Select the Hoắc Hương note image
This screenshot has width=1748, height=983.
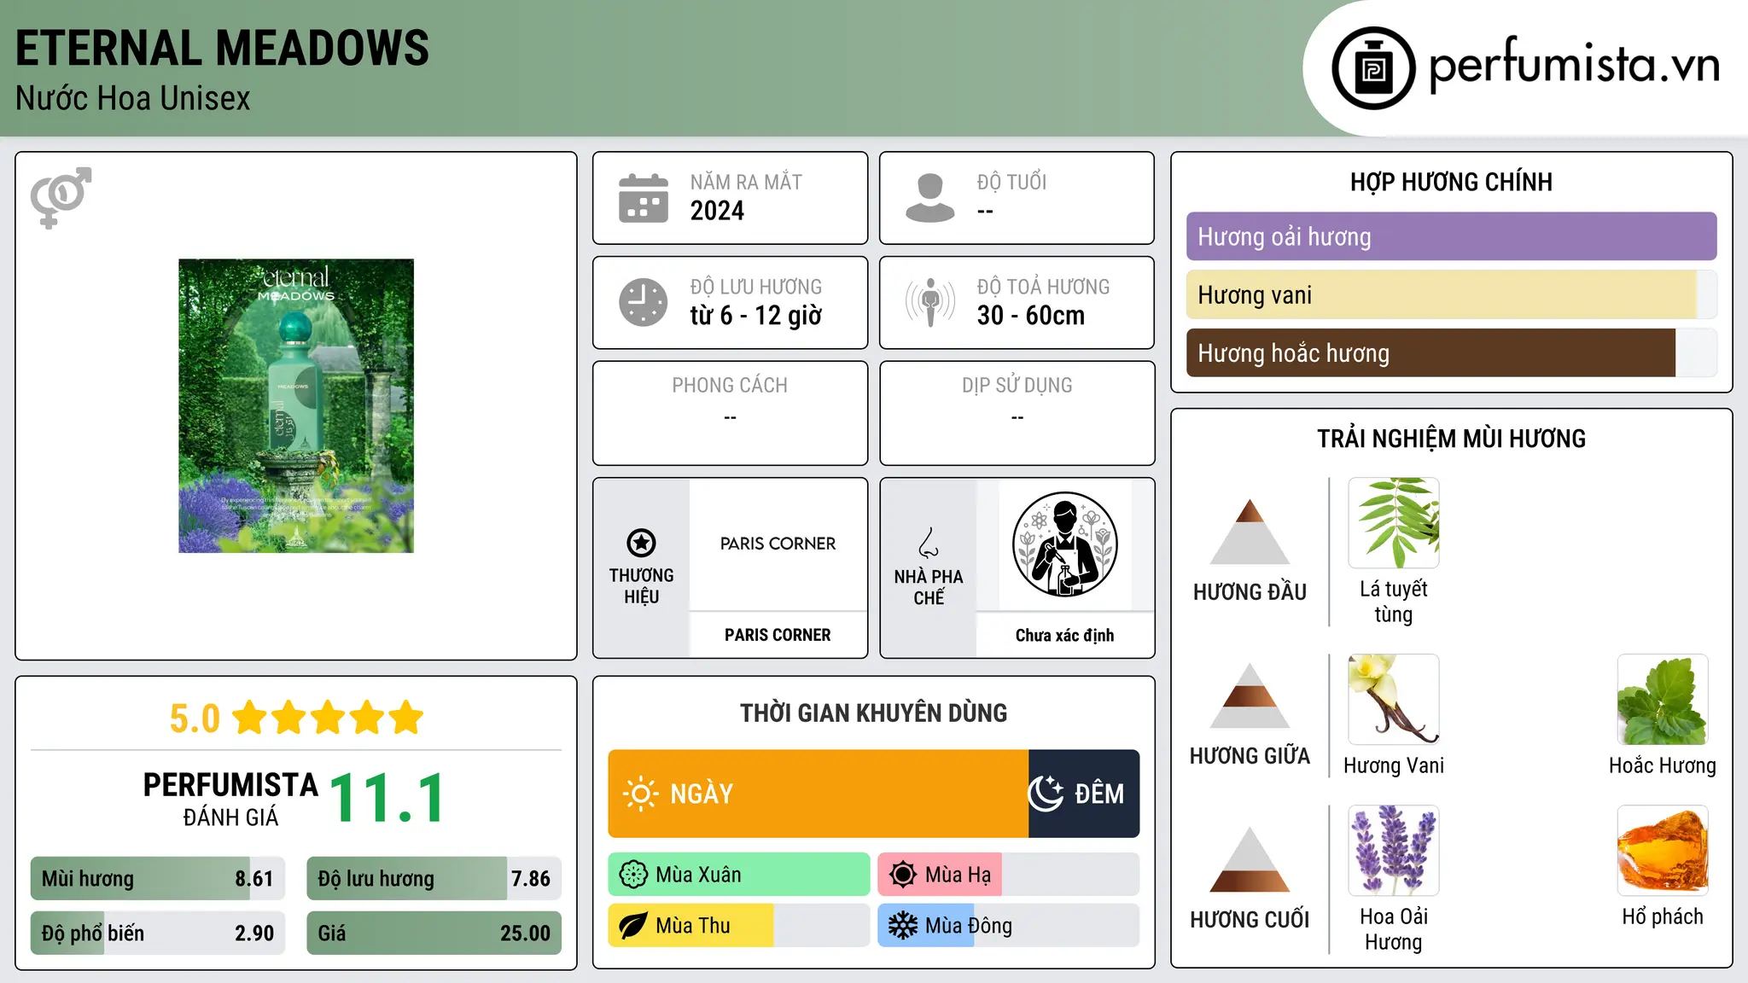pyautogui.click(x=1663, y=700)
